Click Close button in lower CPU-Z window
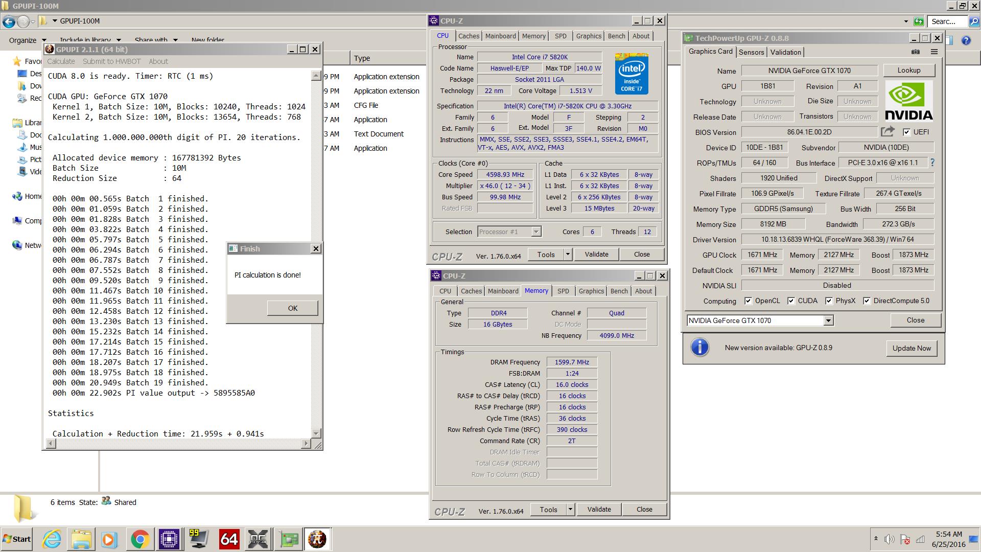981x552 pixels. 644,509
